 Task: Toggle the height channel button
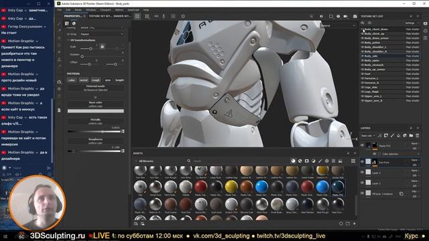point(119,80)
